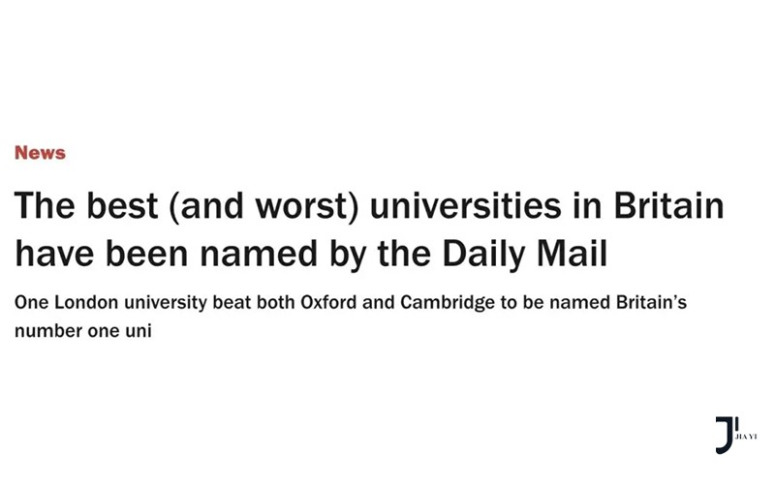The width and height of the screenshot is (775, 484).
Task: Click the subheading about one London university
Action: coord(351,317)
